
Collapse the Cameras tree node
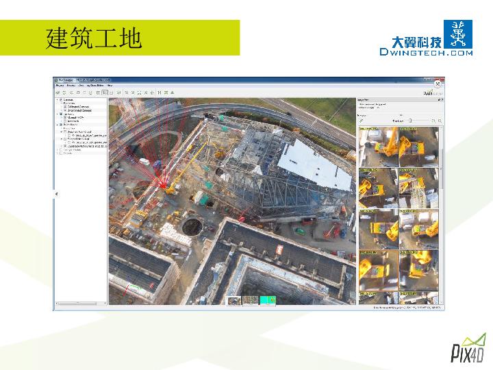click(x=58, y=99)
